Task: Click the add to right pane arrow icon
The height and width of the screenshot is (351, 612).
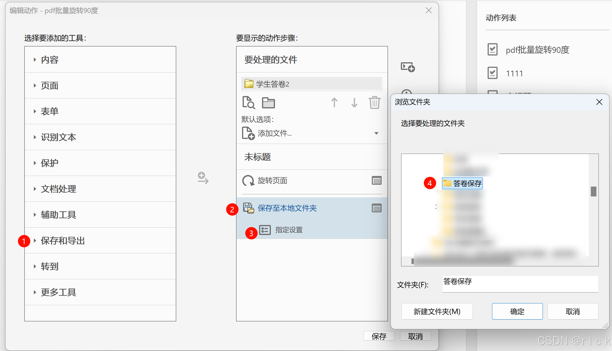Action: [x=203, y=178]
